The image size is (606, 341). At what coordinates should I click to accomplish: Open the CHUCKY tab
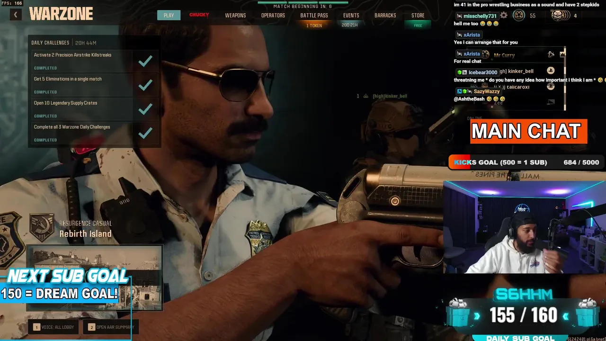(199, 15)
